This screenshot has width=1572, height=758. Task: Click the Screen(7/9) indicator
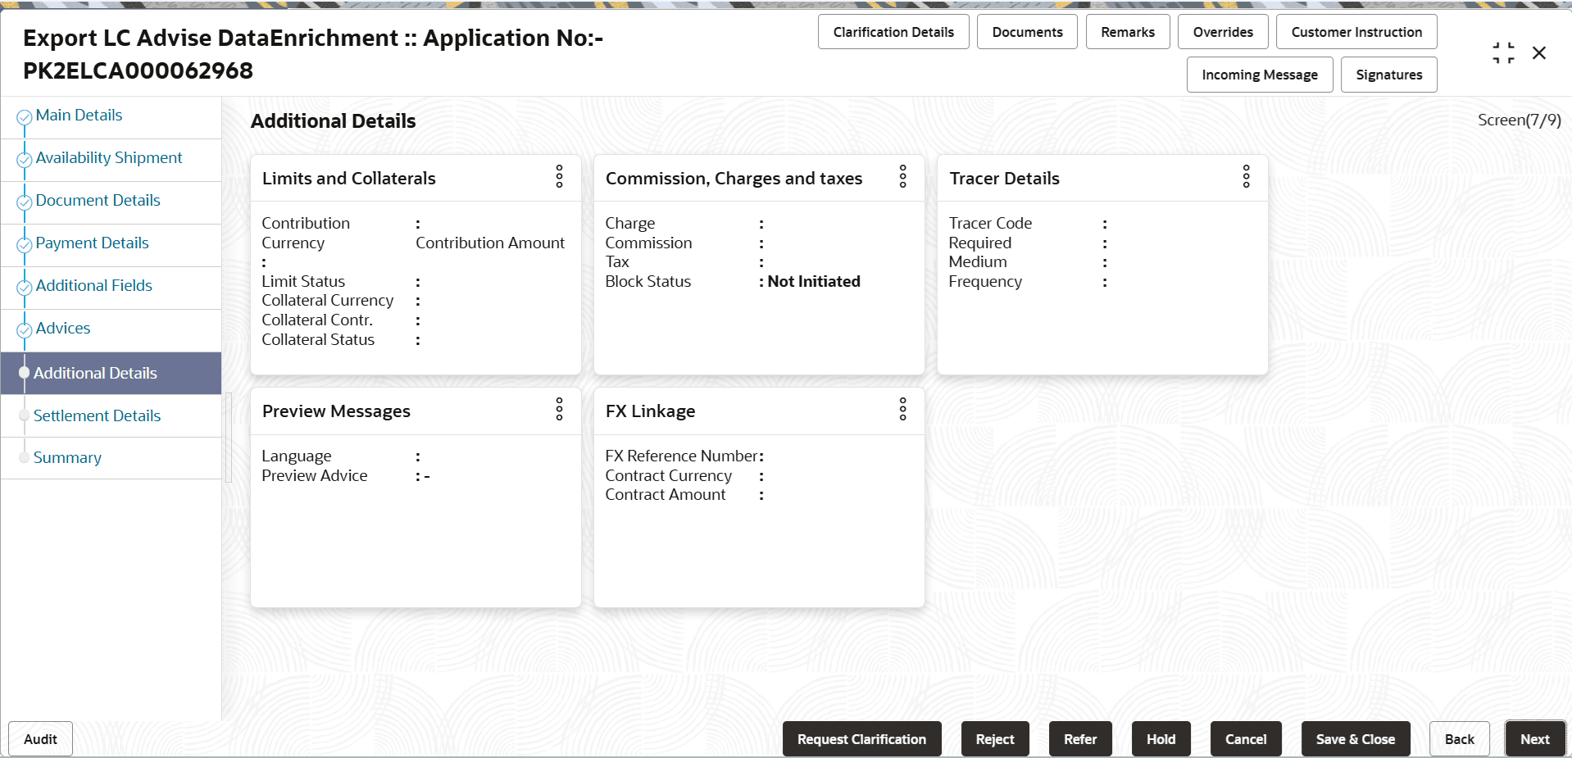[x=1519, y=120]
